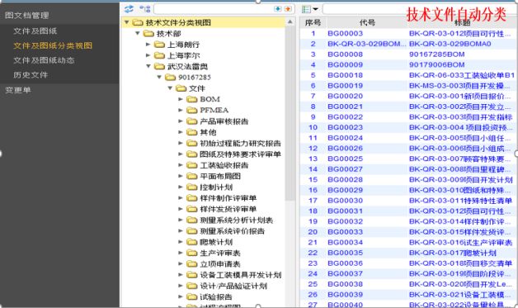Open the BG00008 code link
The height and width of the screenshot is (308, 518).
pyautogui.click(x=346, y=54)
